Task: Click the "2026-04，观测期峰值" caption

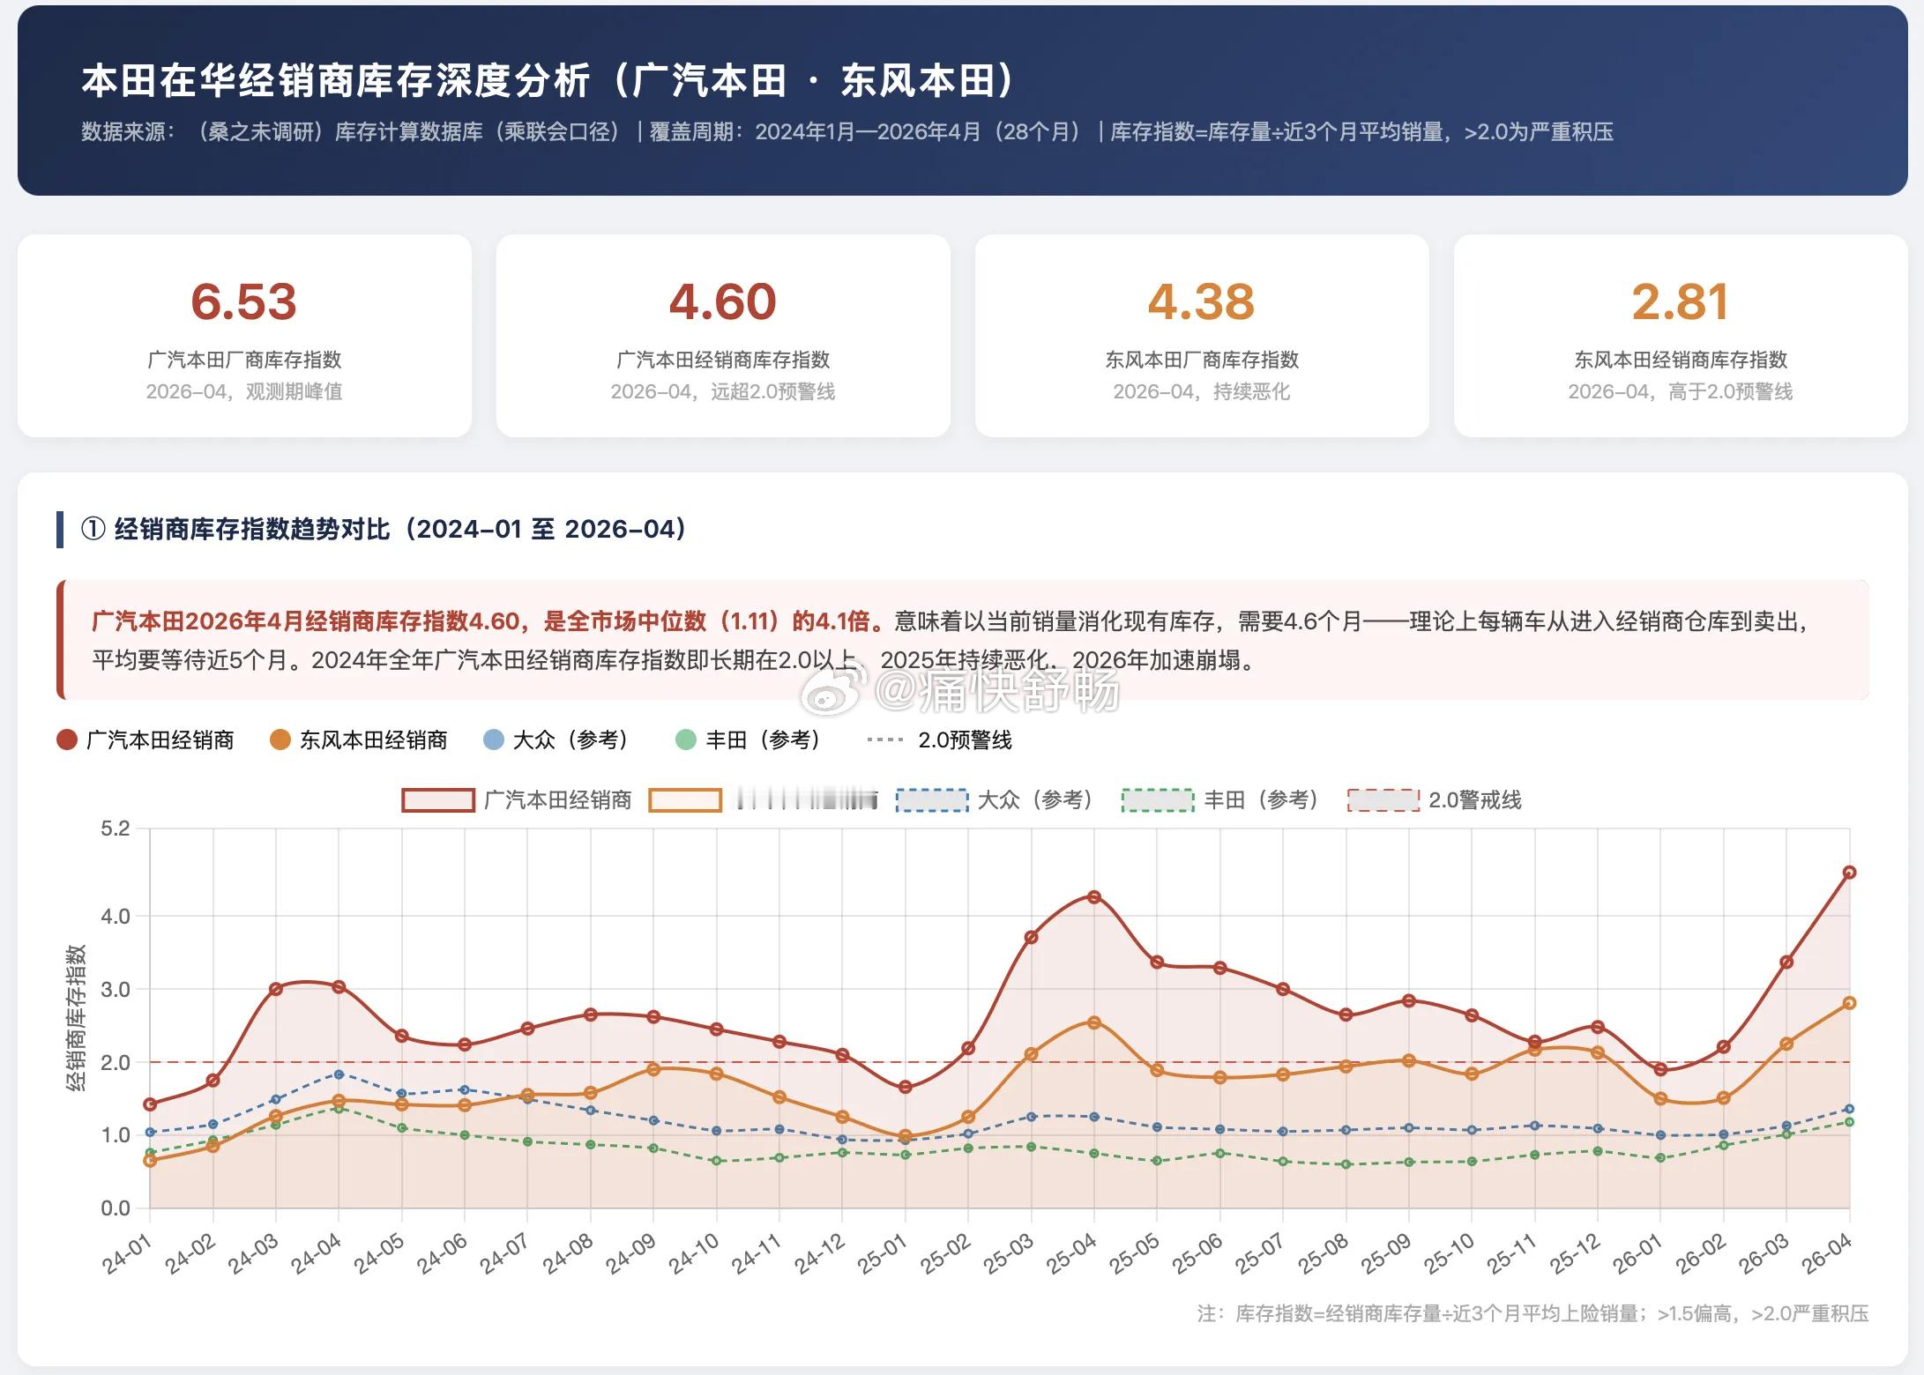Action: click(x=244, y=391)
